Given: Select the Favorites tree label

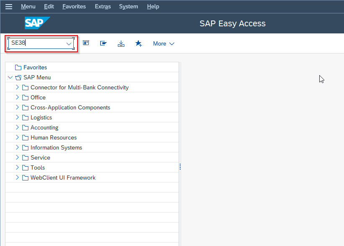Looking at the screenshot, I should point(35,67).
